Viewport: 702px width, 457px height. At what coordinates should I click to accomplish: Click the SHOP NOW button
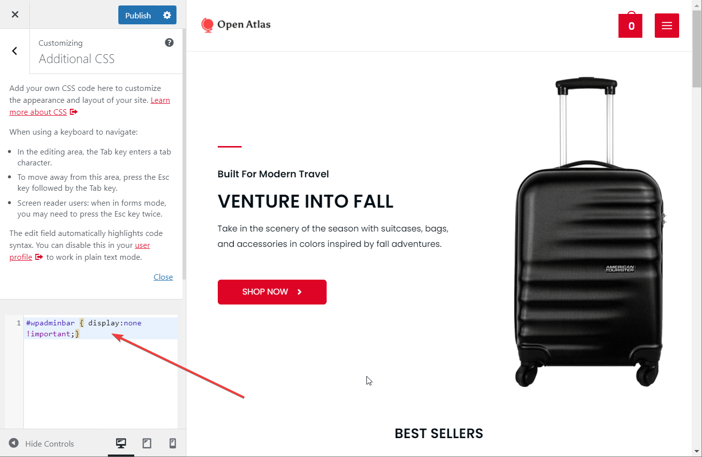pos(272,292)
